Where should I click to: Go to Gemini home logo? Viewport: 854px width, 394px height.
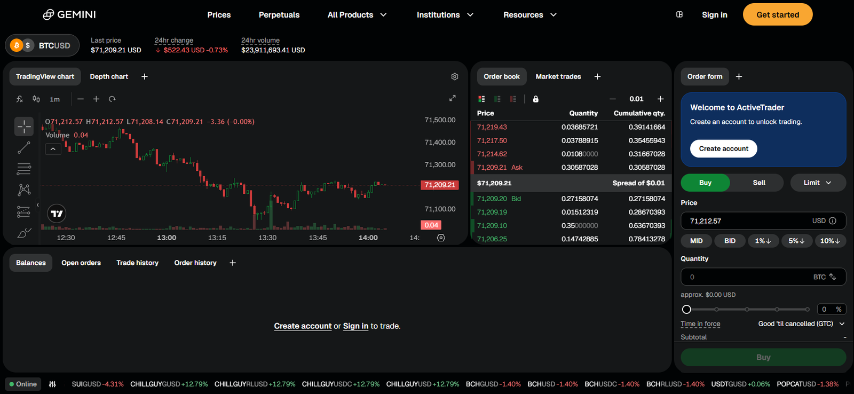click(69, 14)
